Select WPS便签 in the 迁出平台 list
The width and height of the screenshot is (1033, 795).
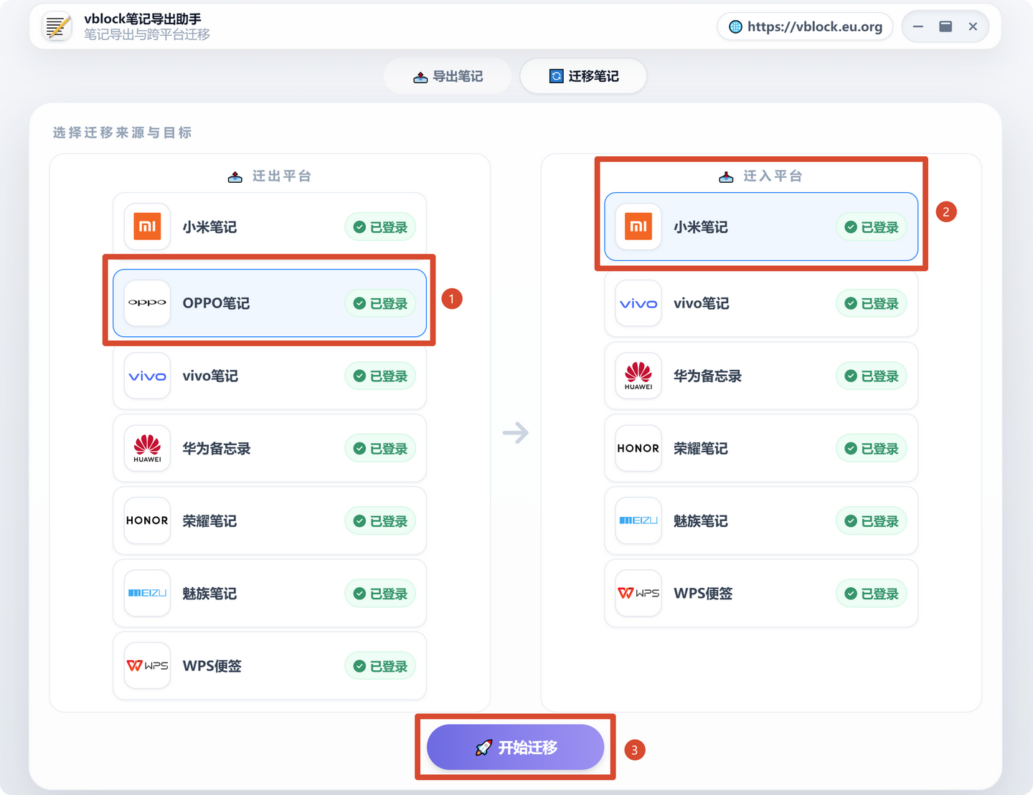tap(270, 665)
